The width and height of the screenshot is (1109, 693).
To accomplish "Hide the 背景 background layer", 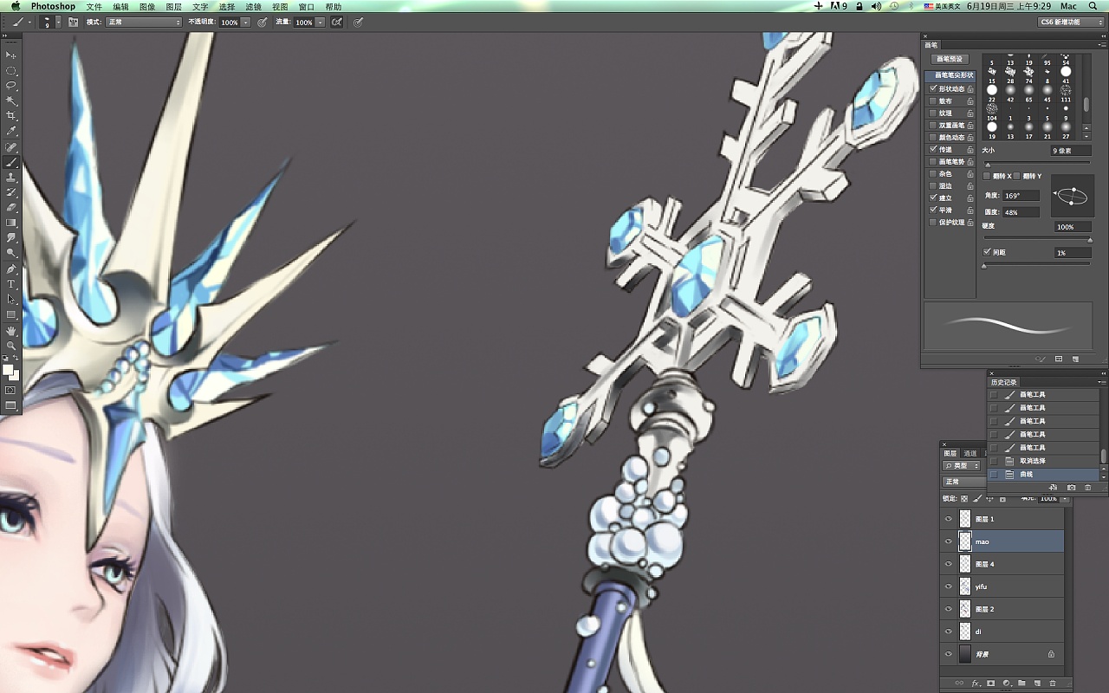I will (949, 654).
